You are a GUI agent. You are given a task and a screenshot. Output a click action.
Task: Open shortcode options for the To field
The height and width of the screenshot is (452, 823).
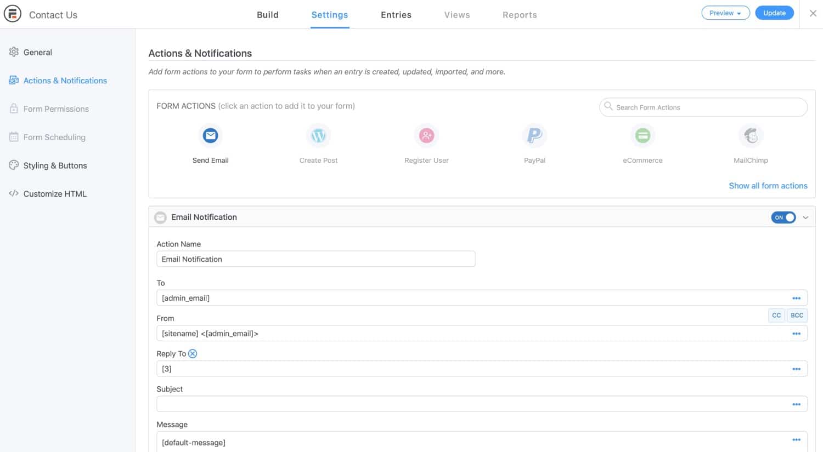click(x=797, y=298)
